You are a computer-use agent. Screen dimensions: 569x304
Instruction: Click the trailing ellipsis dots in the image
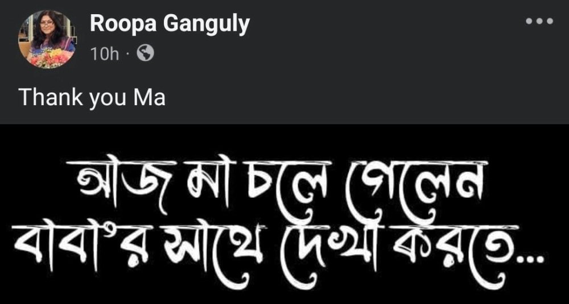click(x=531, y=259)
